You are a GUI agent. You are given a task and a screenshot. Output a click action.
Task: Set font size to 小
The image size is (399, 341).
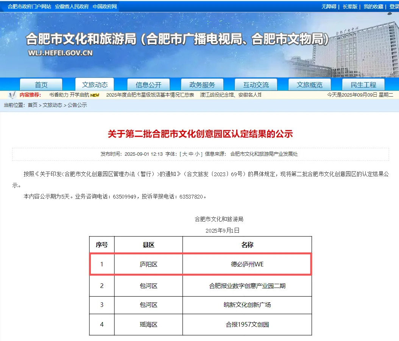tap(197, 154)
